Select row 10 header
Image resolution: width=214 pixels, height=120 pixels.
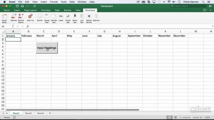point(3,69)
